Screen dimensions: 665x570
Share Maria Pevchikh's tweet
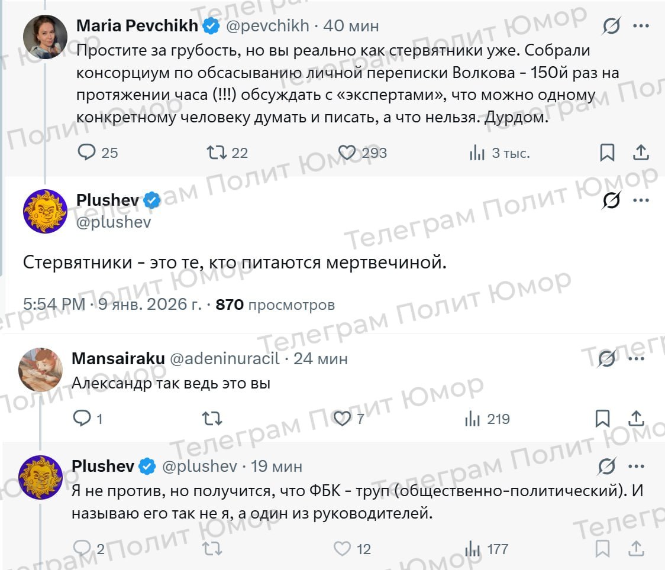(641, 153)
